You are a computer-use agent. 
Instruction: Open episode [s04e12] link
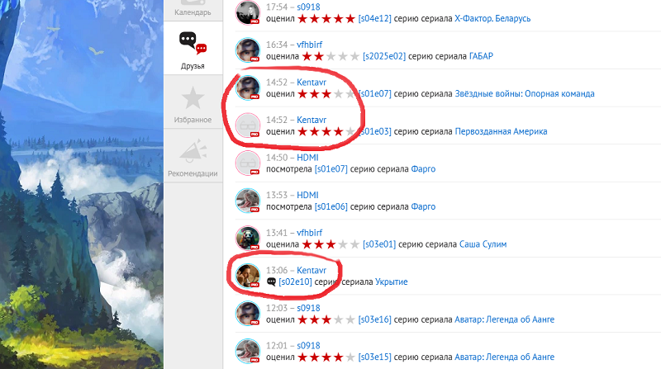click(x=374, y=18)
